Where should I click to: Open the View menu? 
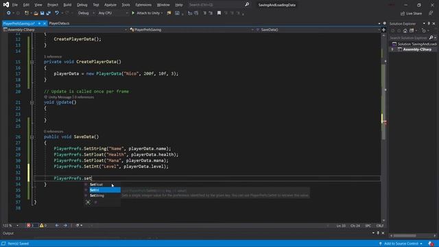(x=38, y=5)
